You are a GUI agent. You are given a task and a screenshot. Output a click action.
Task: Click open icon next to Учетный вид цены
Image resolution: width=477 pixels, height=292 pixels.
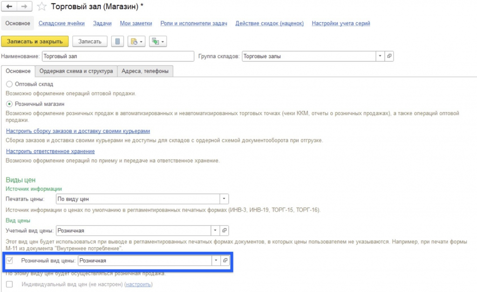[x=224, y=230]
